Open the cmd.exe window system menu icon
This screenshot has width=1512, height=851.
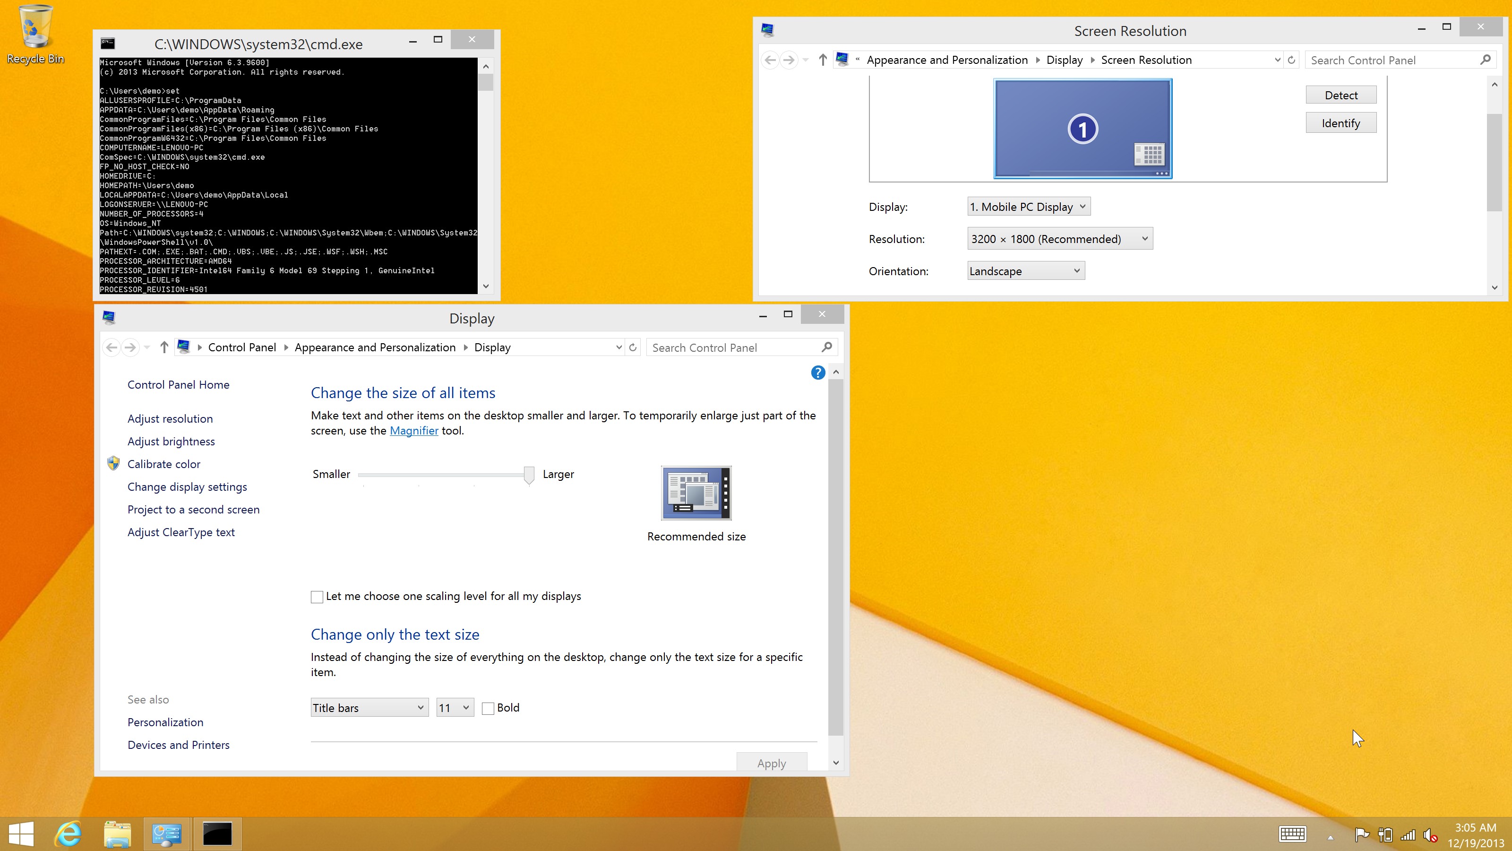point(108,43)
